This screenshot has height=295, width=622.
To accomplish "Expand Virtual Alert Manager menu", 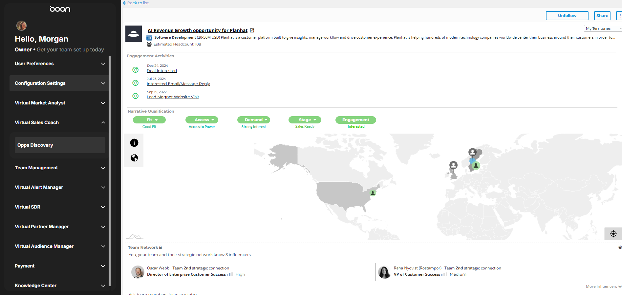I will click(59, 187).
